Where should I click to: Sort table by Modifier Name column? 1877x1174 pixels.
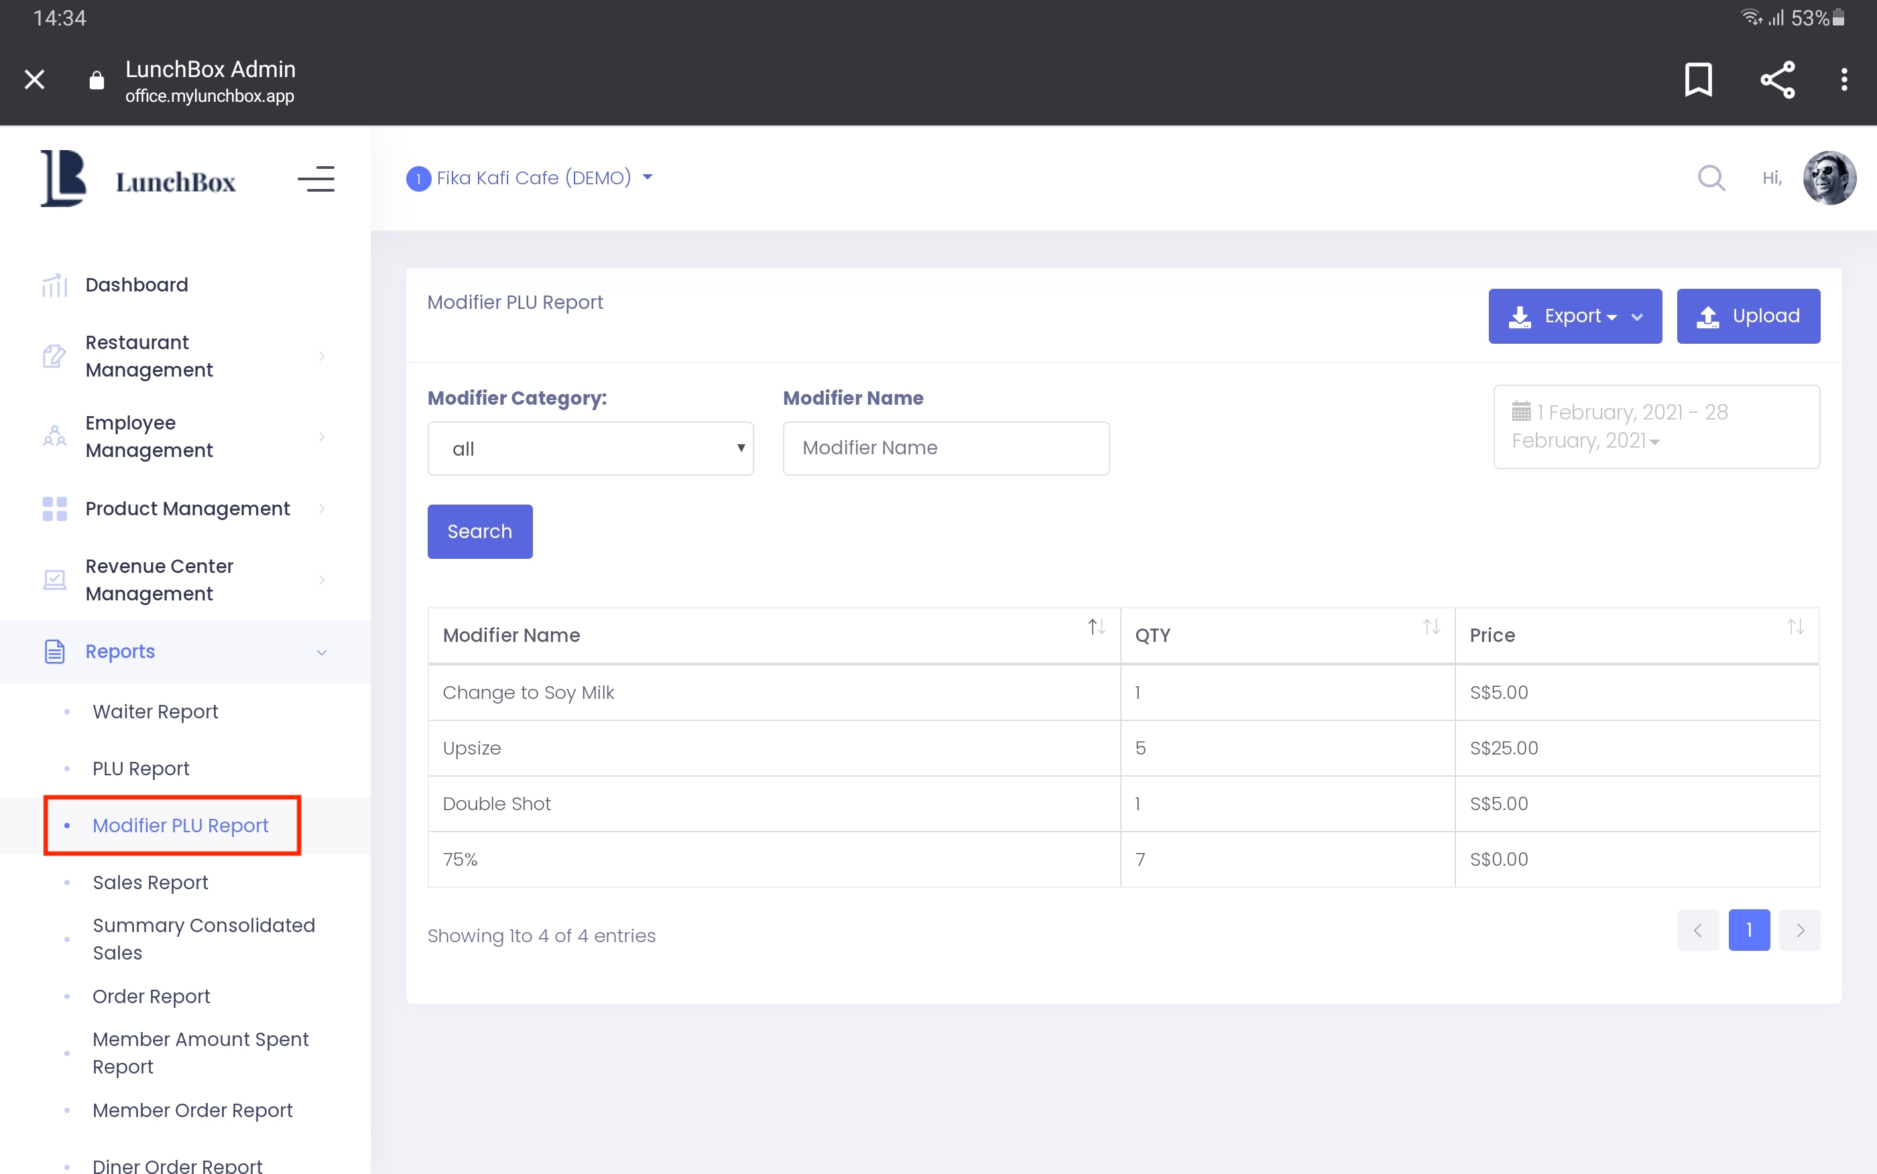pos(1096,627)
